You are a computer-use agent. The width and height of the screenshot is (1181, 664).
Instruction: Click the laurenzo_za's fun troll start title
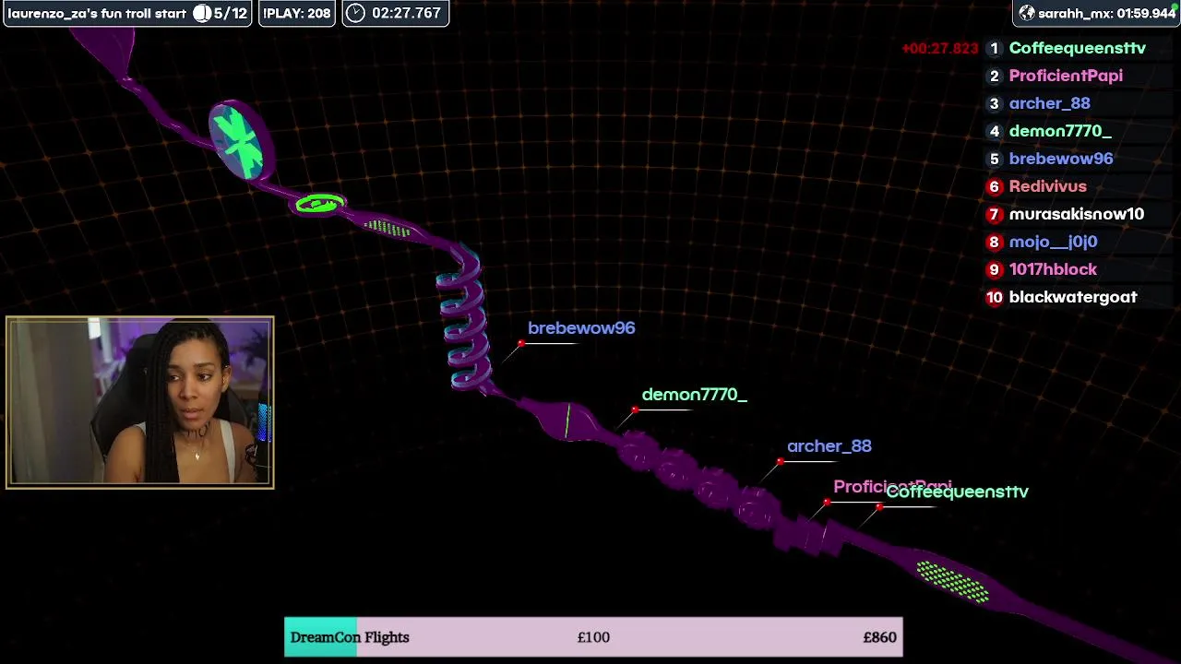click(x=97, y=13)
